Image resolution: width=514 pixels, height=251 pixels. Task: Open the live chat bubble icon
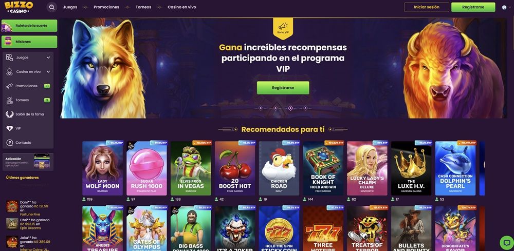tap(506, 243)
